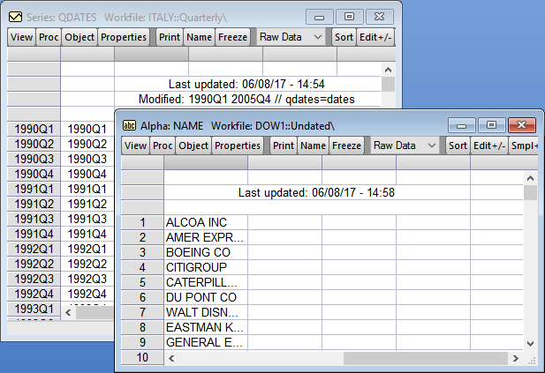The image size is (545, 373).
Task: Click Freeze button in NAME window
Action: 347,145
